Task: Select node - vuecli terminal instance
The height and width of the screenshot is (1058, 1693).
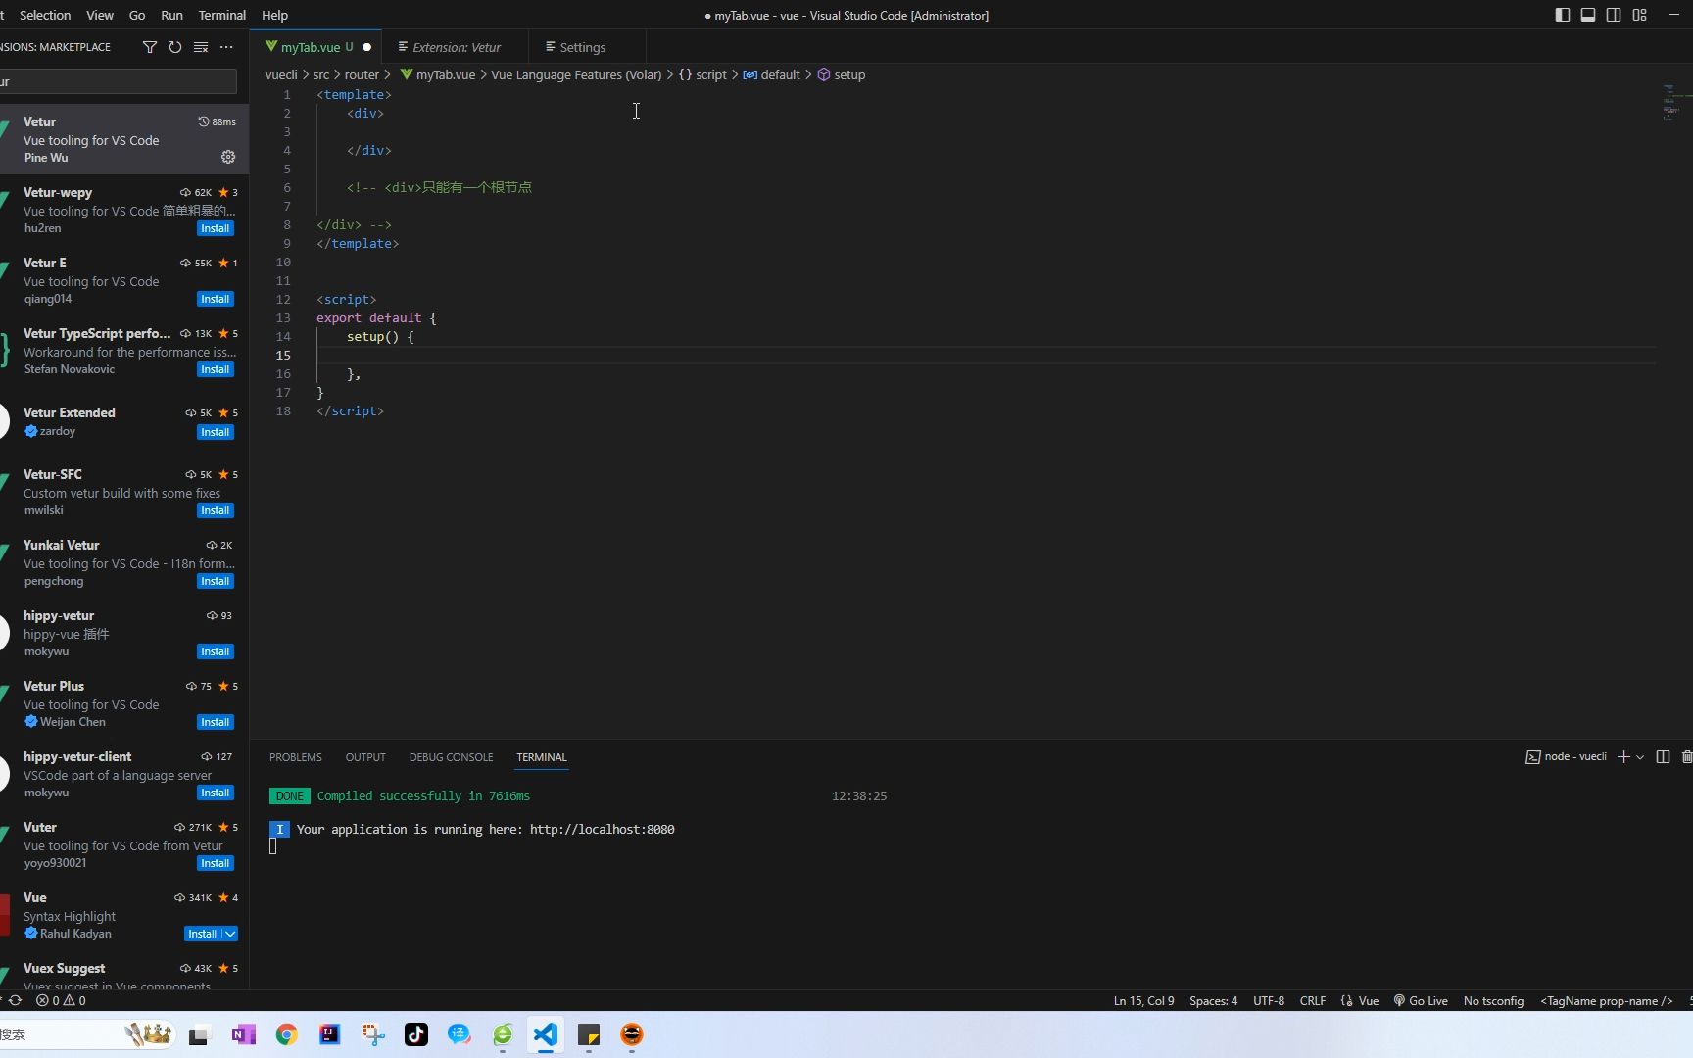Action: 1566,756
